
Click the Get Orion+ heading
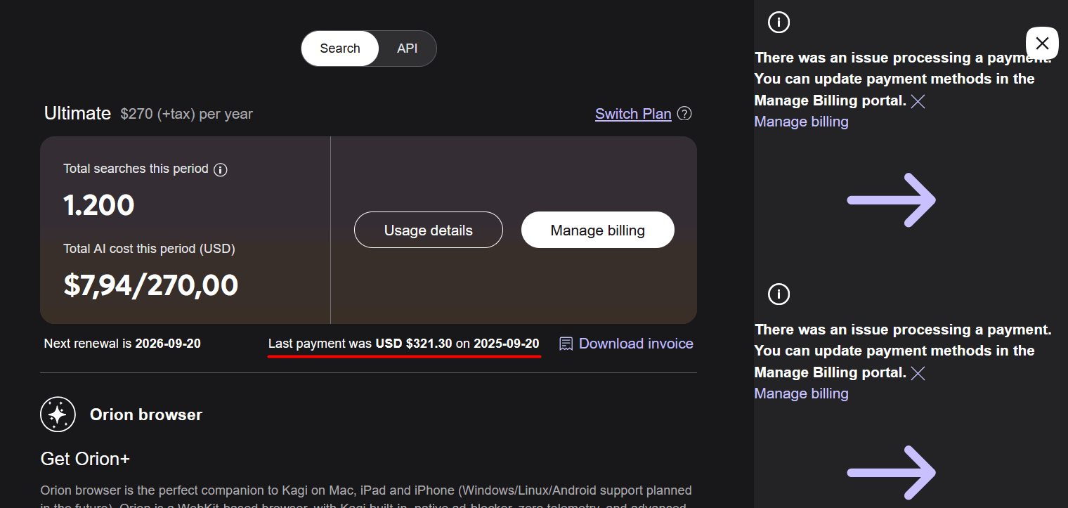[x=85, y=459]
